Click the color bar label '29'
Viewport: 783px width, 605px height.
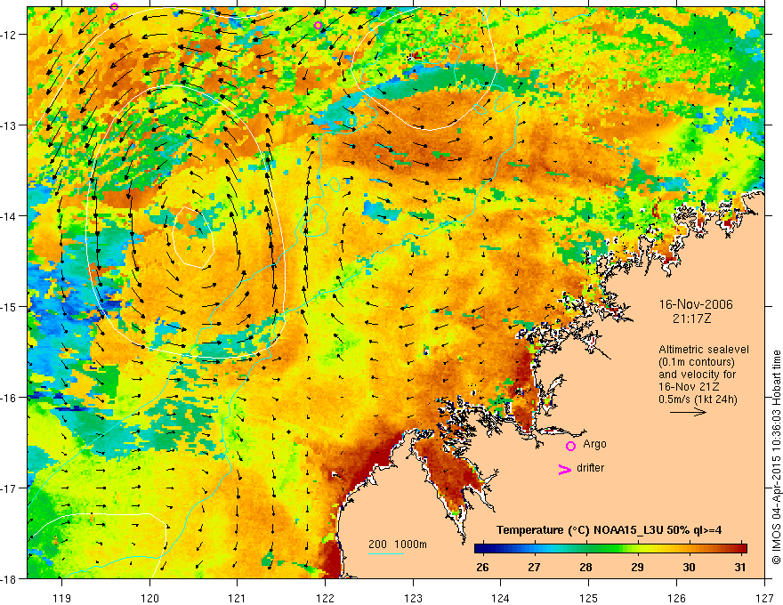coord(637,567)
